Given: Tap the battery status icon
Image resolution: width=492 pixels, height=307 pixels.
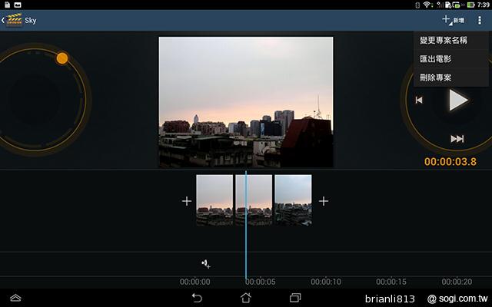Looking at the screenshot, I should click(471, 5).
